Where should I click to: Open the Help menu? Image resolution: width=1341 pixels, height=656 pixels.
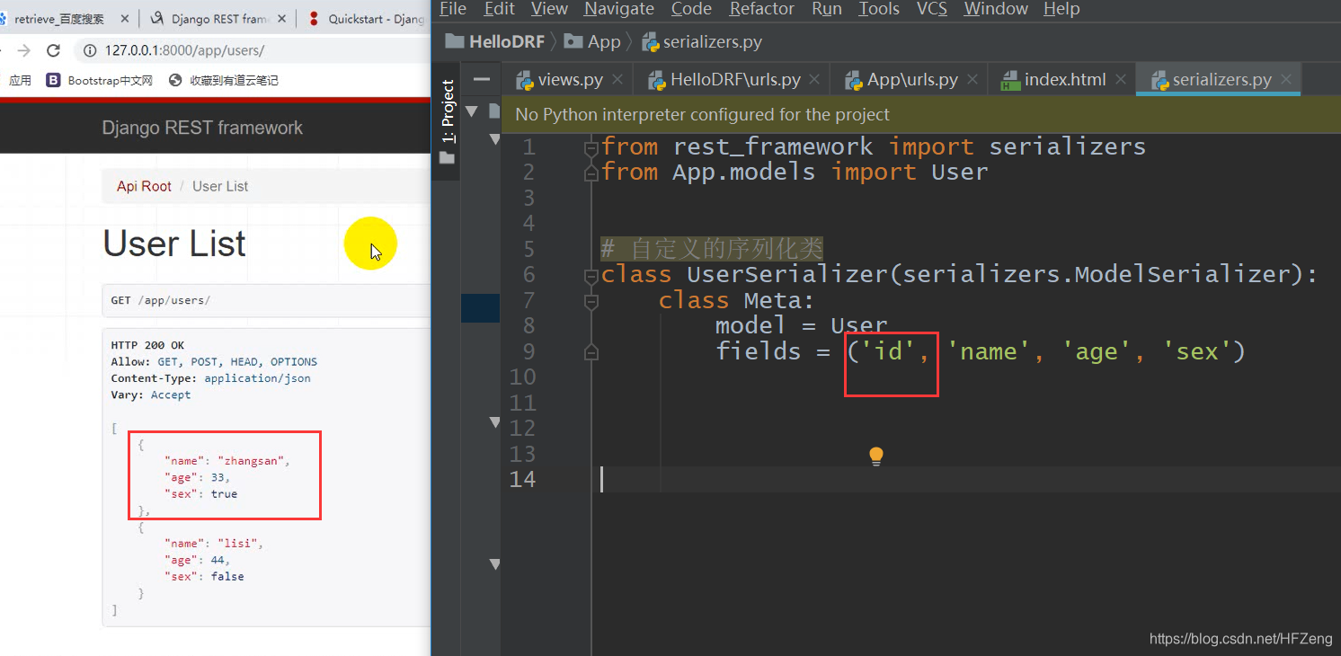(x=1061, y=9)
